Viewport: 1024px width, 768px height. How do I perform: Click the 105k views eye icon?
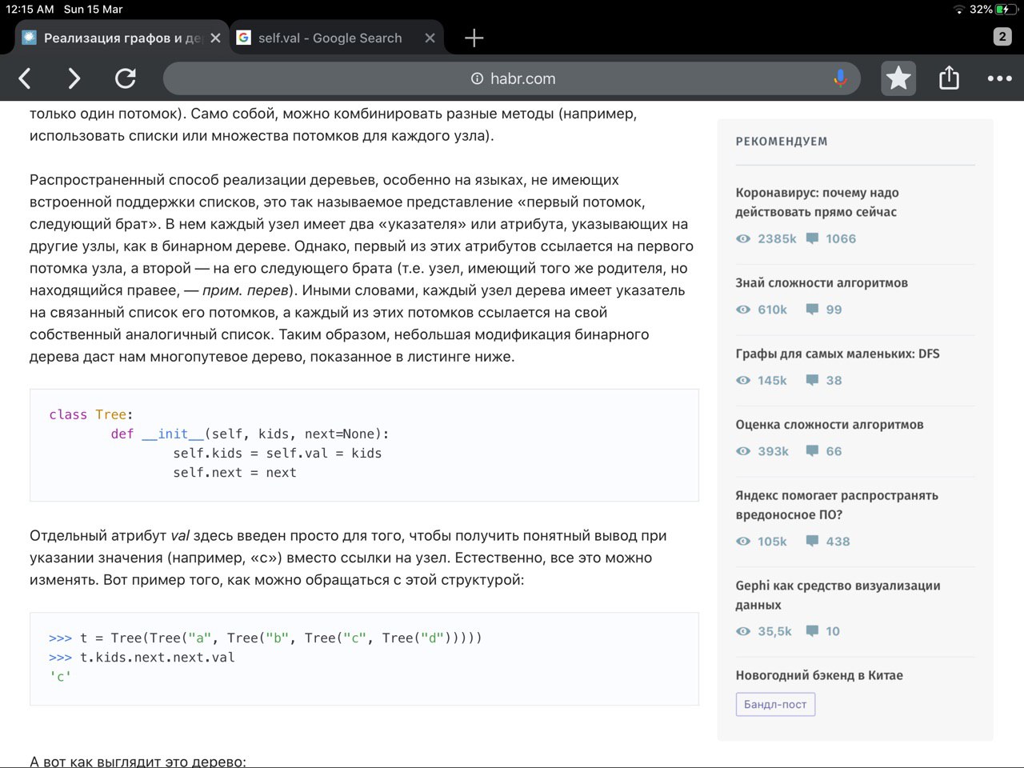(743, 542)
